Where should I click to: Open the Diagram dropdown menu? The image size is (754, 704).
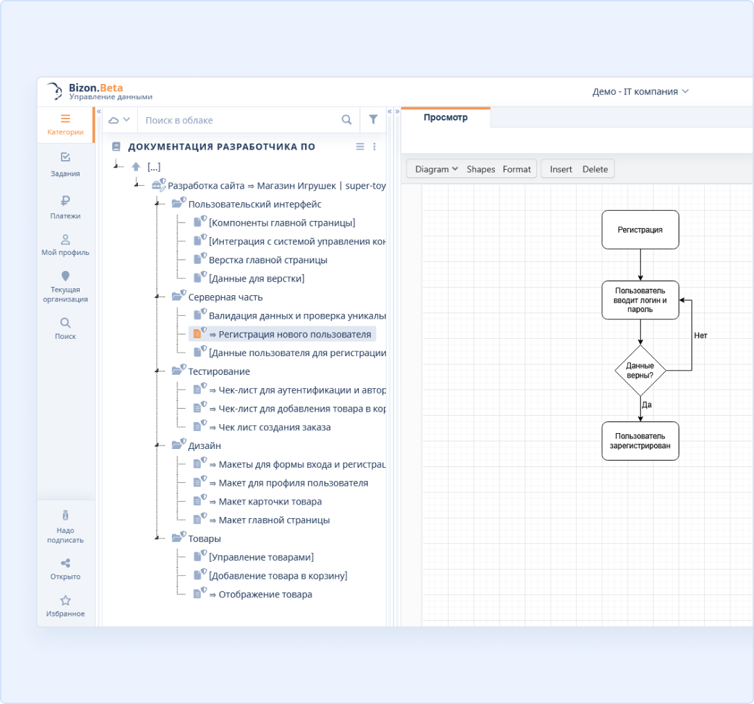click(x=436, y=169)
